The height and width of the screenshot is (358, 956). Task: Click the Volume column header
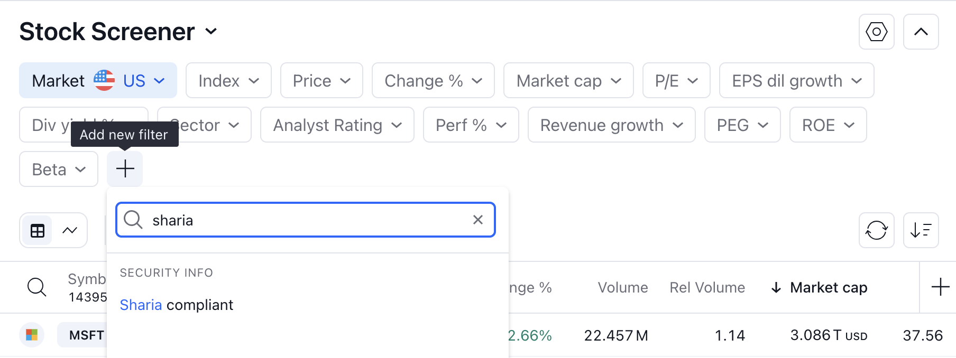(x=622, y=287)
